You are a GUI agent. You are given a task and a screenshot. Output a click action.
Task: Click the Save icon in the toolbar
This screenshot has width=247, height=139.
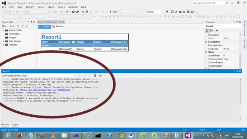click(73, 12)
